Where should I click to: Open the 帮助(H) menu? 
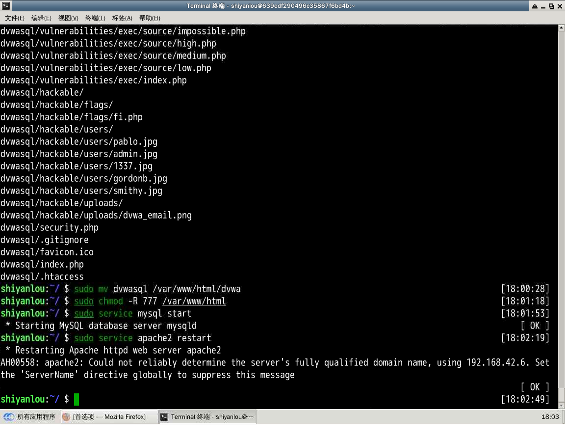point(150,18)
